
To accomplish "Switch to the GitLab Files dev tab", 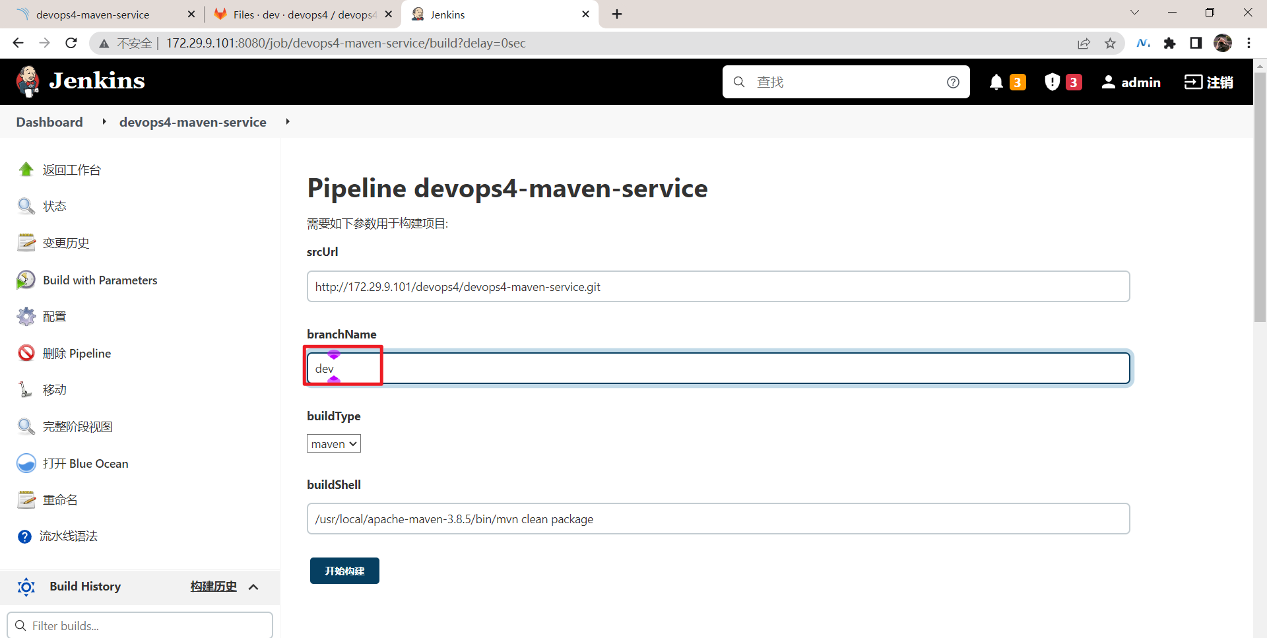I will (x=304, y=15).
